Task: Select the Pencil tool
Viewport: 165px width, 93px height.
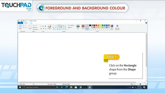Action: click(41, 26)
